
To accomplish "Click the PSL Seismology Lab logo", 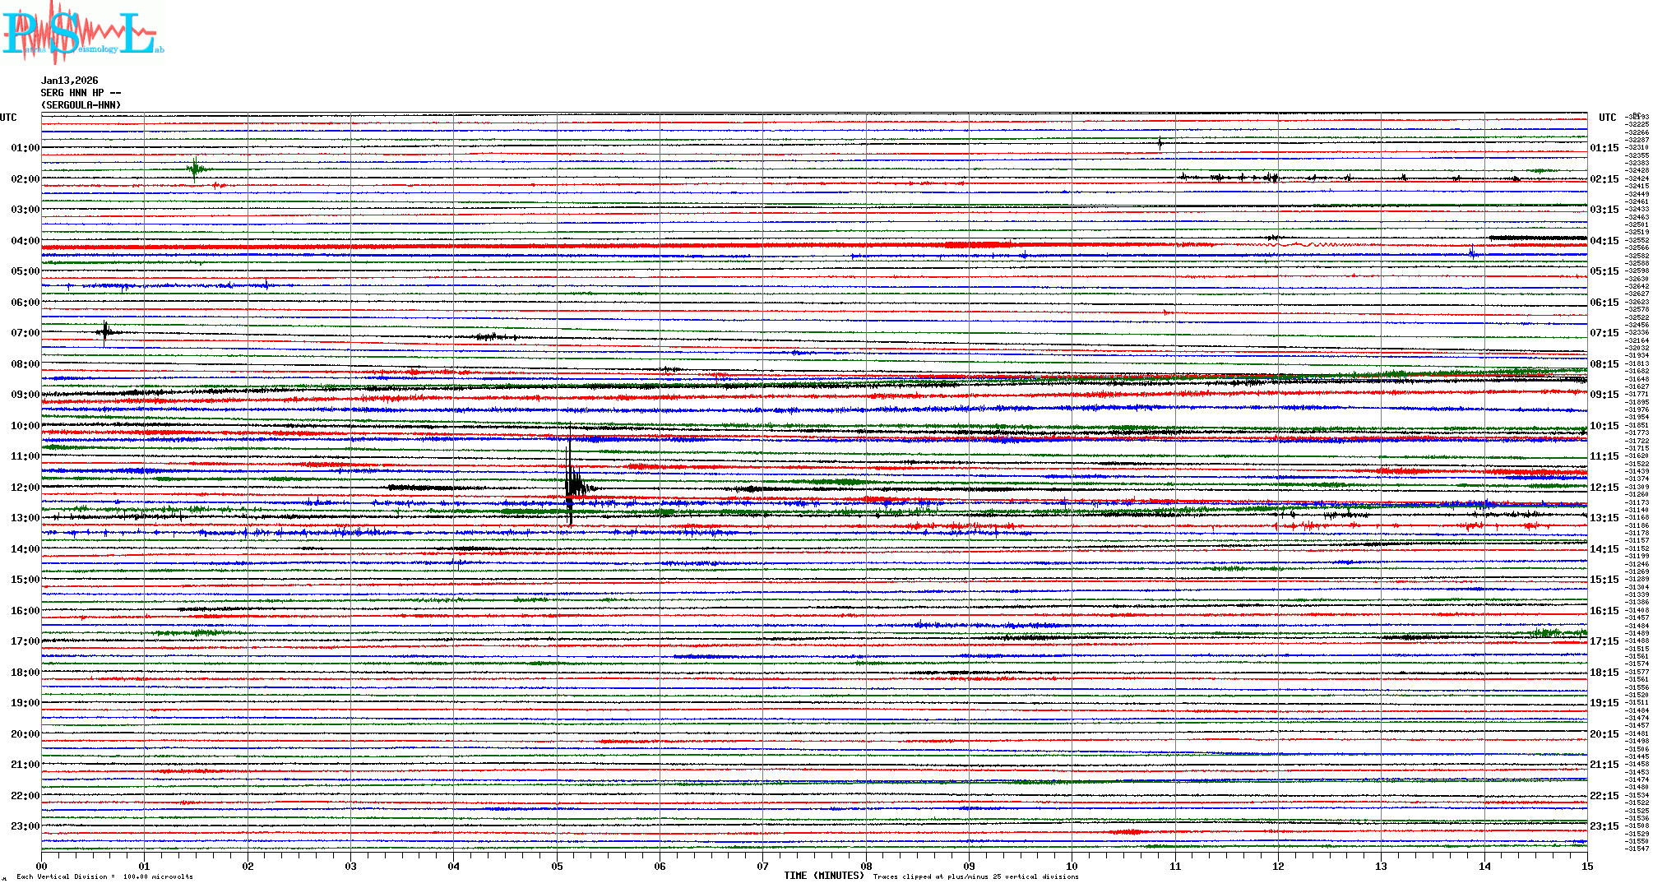I will coord(82,33).
